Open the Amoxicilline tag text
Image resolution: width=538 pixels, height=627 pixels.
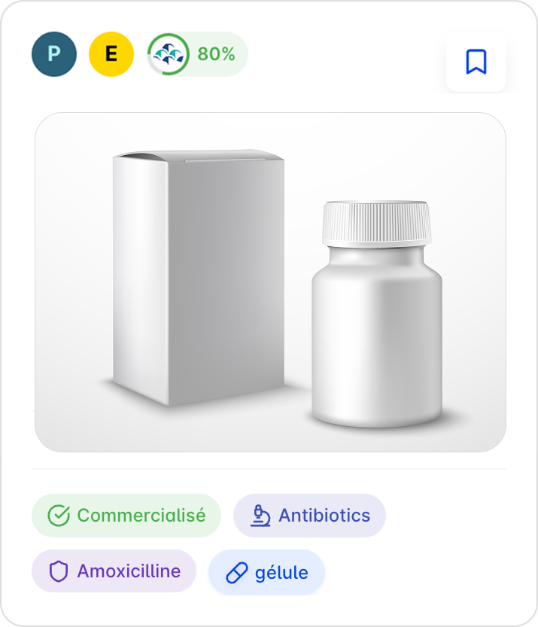tap(129, 571)
